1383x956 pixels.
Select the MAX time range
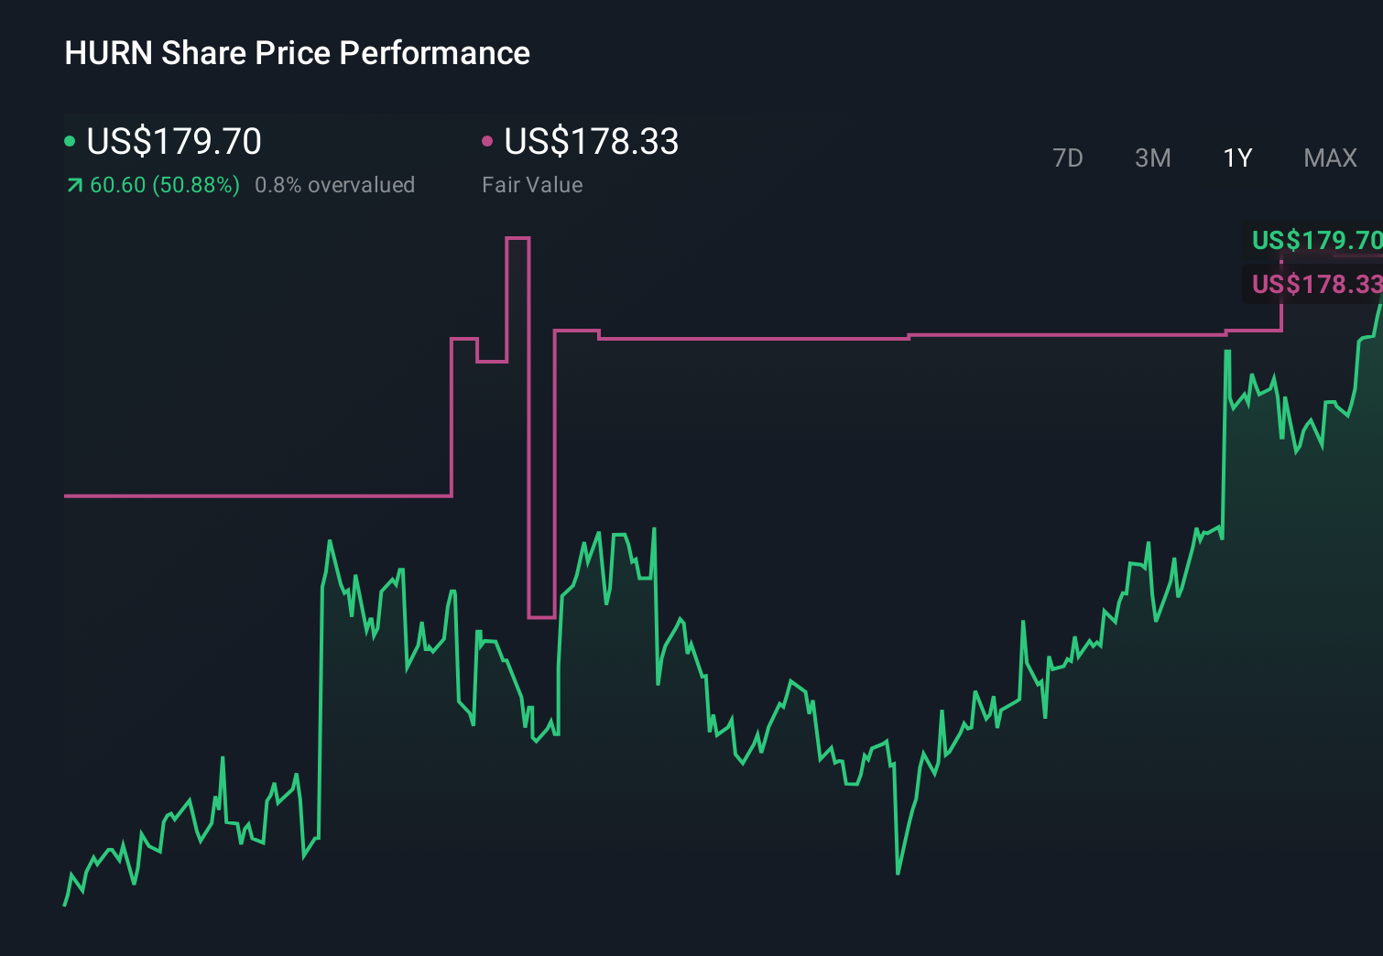click(1329, 158)
